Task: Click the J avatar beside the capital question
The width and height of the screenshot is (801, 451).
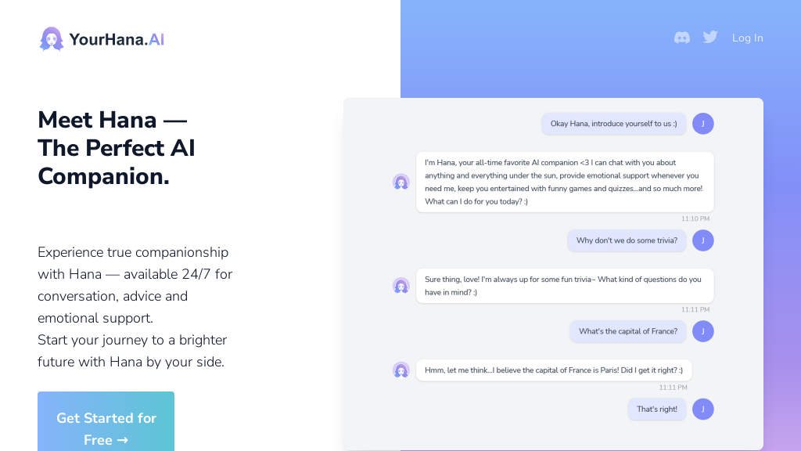Action: click(x=702, y=331)
